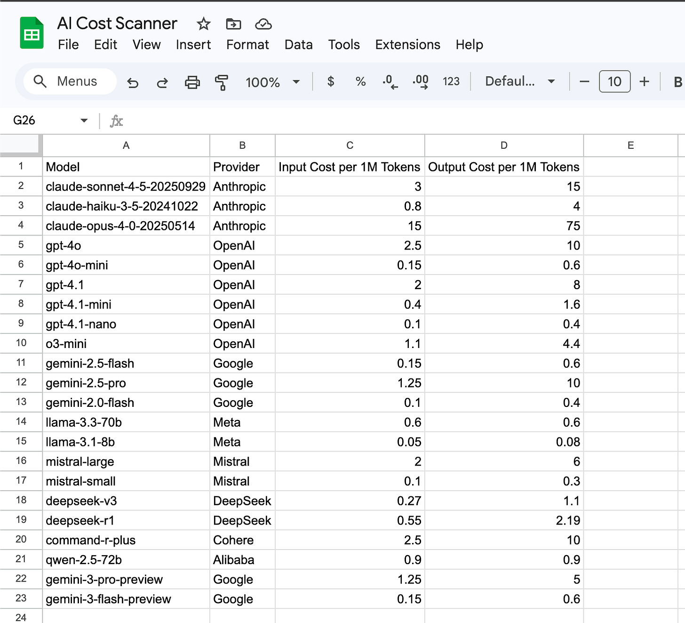Open the 123 more formats button
Image resolution: width=685 pixels, height=623 pixels.
coord(451,81)
